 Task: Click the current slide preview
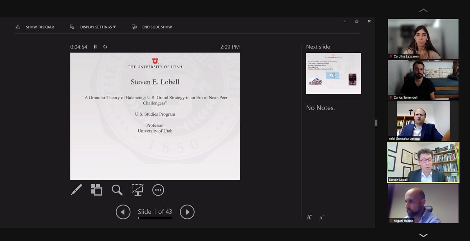tap(155, 116)
